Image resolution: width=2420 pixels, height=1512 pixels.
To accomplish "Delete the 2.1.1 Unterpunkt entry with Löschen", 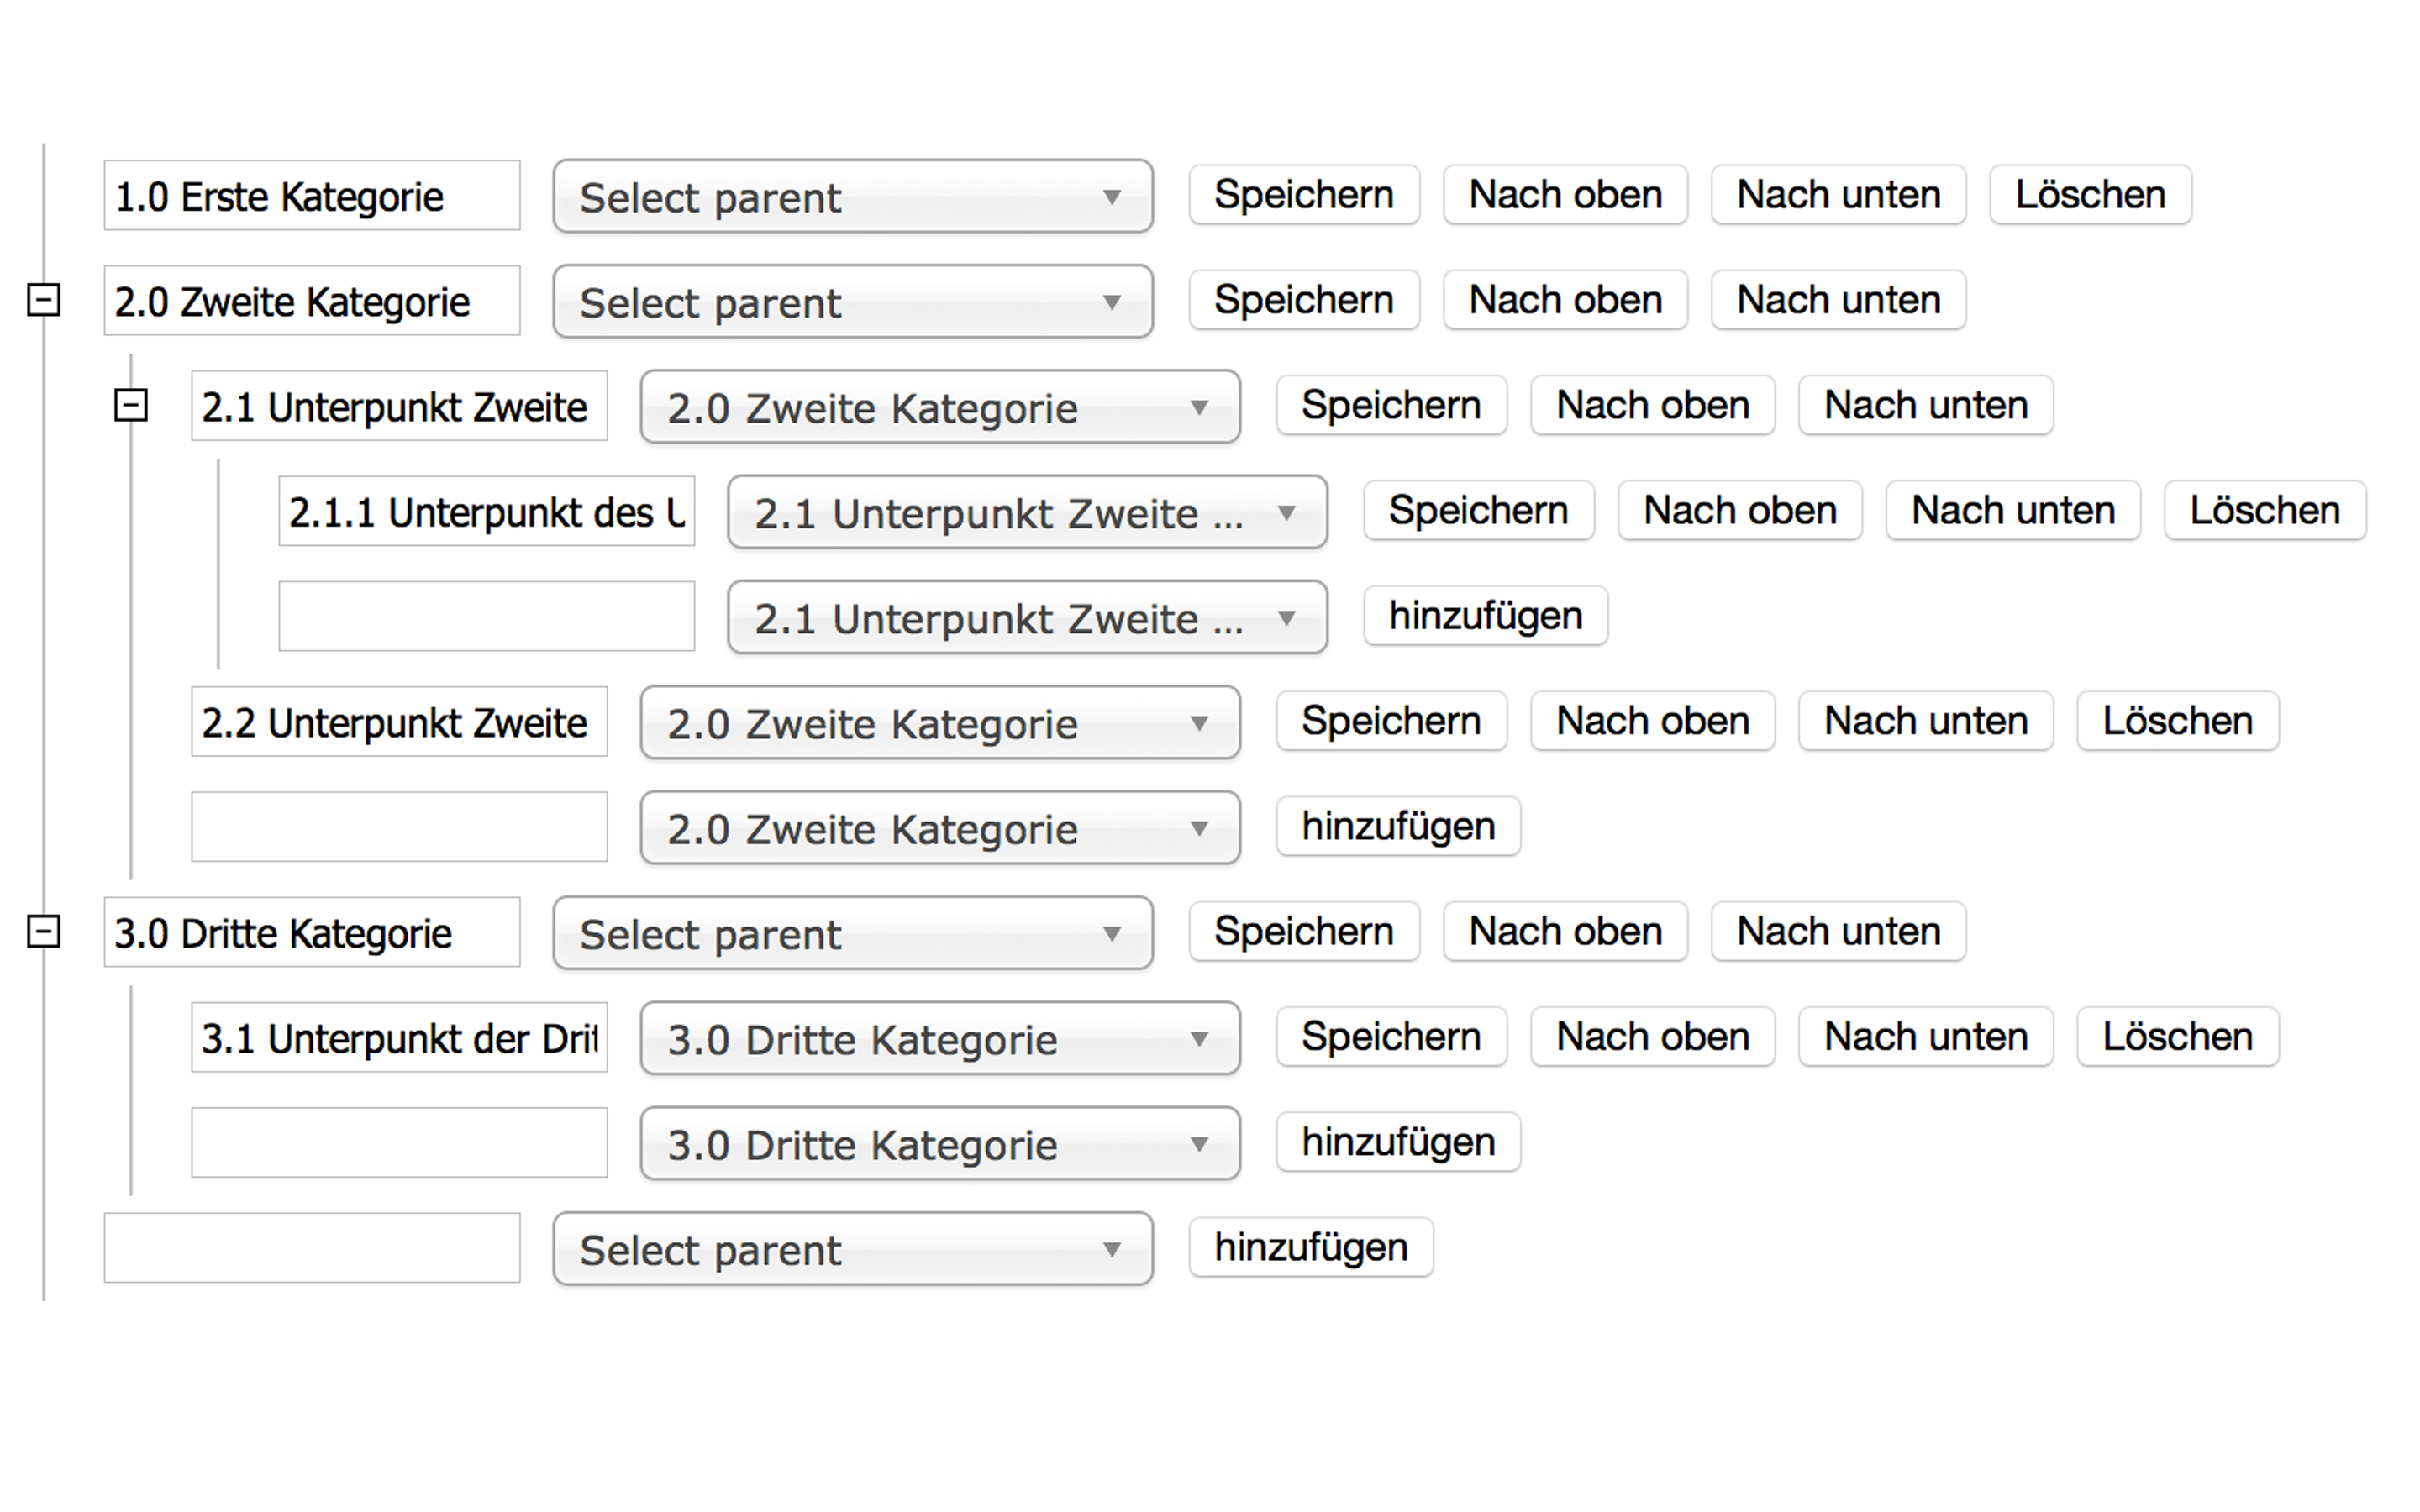I will click(2264, 511).
